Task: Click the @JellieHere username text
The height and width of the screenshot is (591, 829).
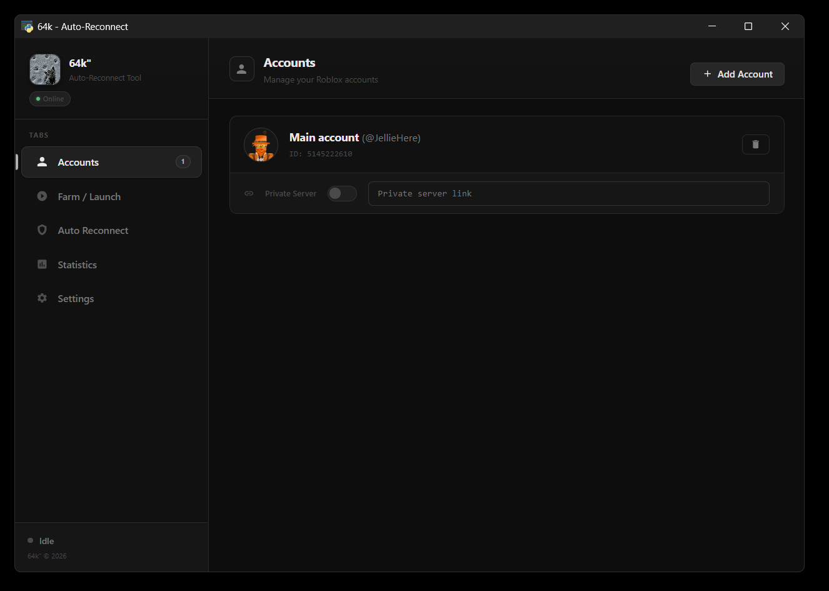Action: pyautogui.click(x=391, y=138)
